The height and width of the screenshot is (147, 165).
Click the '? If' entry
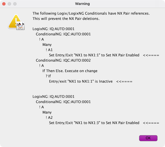click(x=48, y=76)
